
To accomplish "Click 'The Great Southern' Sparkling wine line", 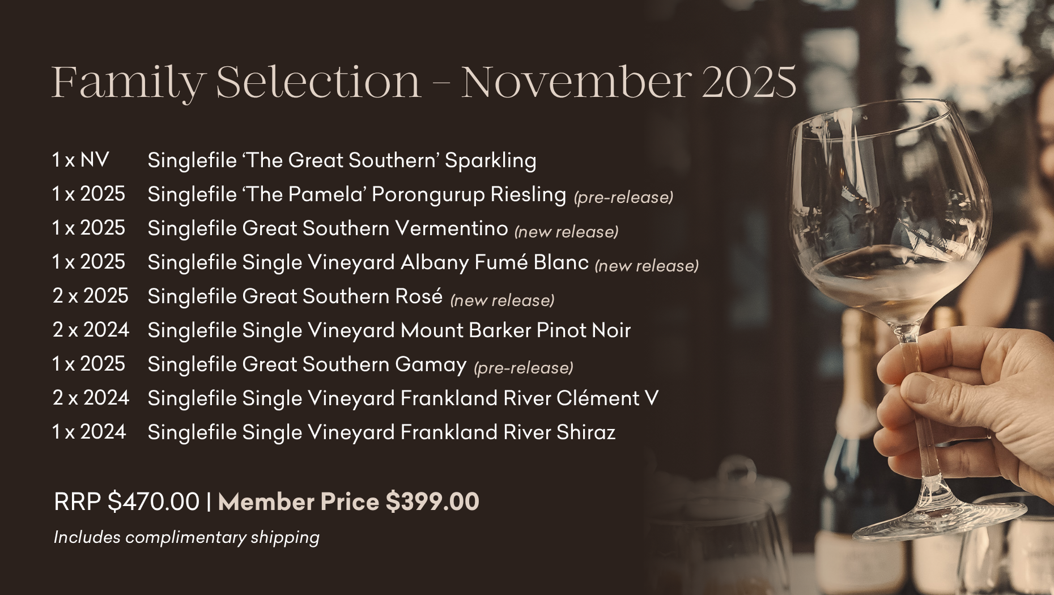I will [x=342, y=160].
